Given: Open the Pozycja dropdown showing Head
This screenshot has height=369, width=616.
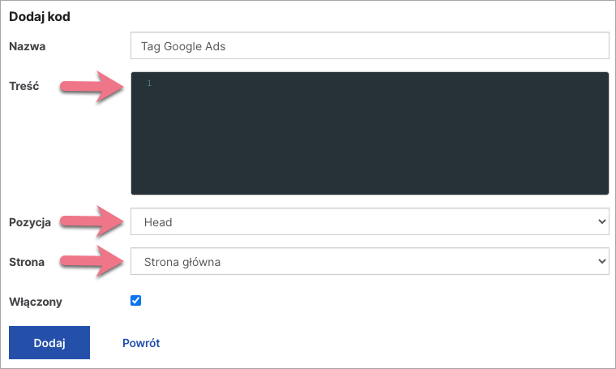Looking at the screenshot, I should click(x=369, y=221).
